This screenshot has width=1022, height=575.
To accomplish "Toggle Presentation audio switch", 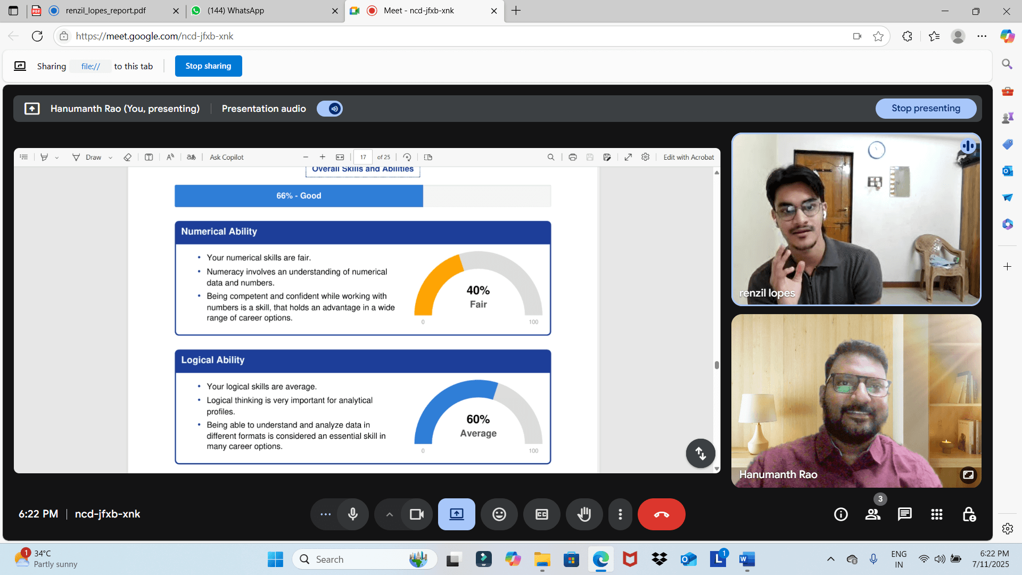I will 329,109.
